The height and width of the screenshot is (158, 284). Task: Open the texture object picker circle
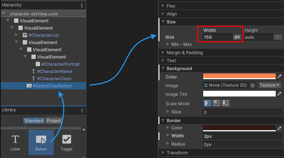(253, 85)
